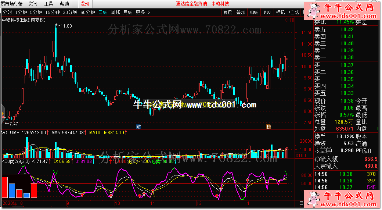382x210 pixels.
Task: Switch to the 发现 tab
Action: point(85,4)
